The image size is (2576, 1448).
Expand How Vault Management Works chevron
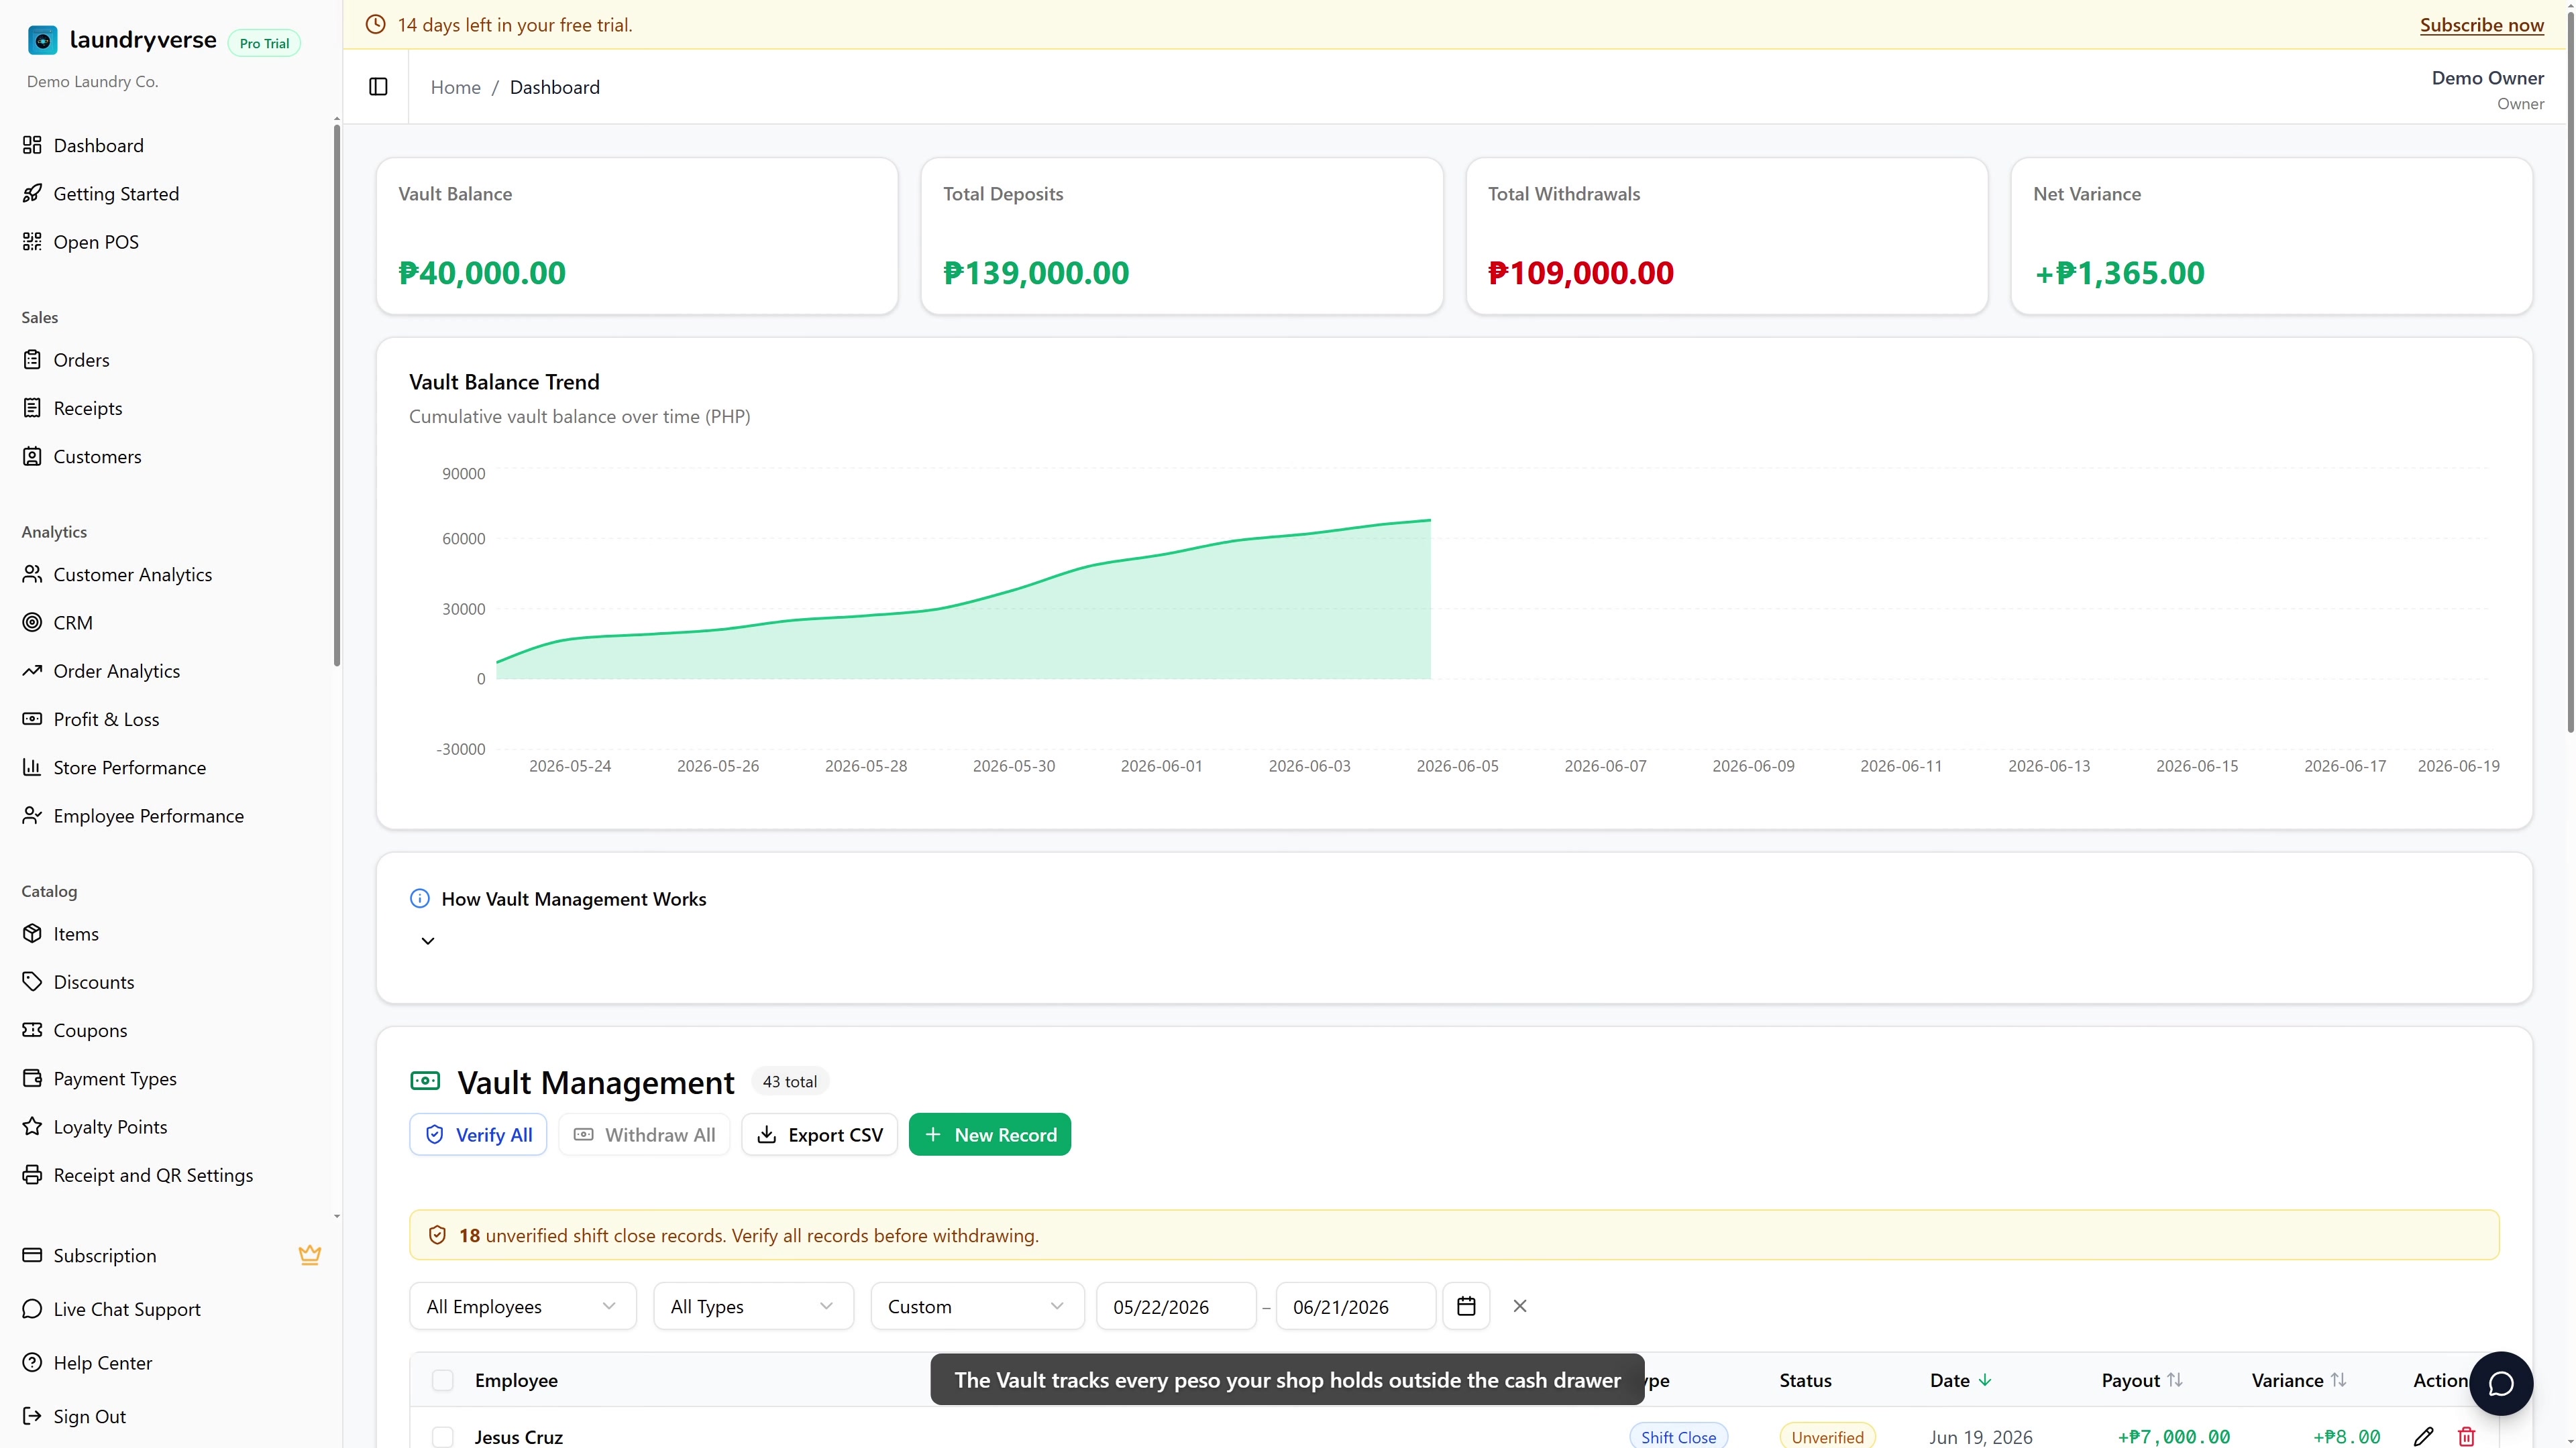click(x=428, y=941)
